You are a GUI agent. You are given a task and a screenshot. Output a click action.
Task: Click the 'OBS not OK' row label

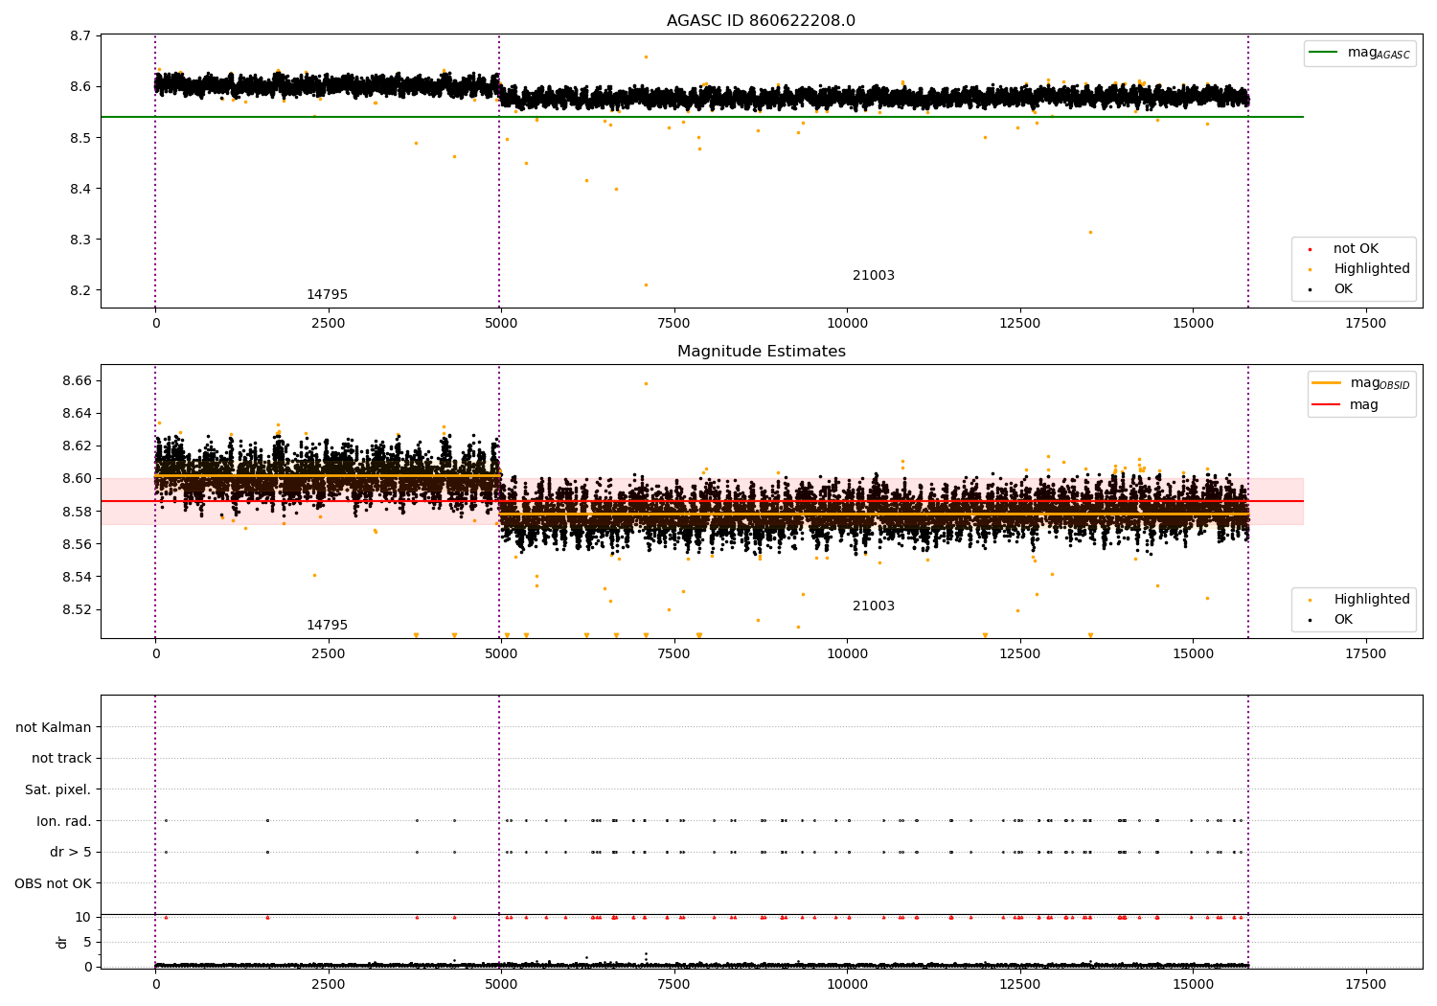click(x=53, y=883)
